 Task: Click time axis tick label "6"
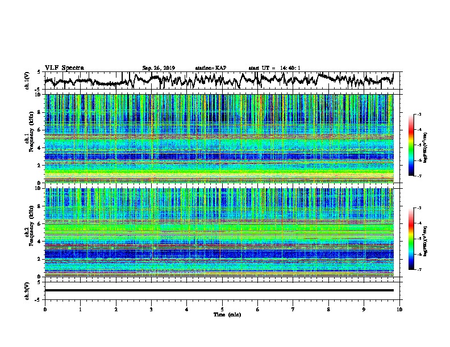coord(258,310)
